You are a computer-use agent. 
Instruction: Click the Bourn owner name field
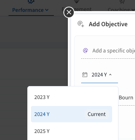coord(126,98)
